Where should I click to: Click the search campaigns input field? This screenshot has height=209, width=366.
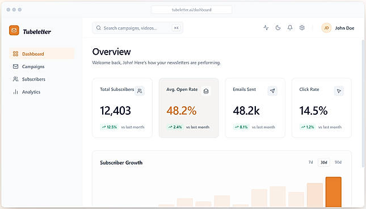click(137, 28)
